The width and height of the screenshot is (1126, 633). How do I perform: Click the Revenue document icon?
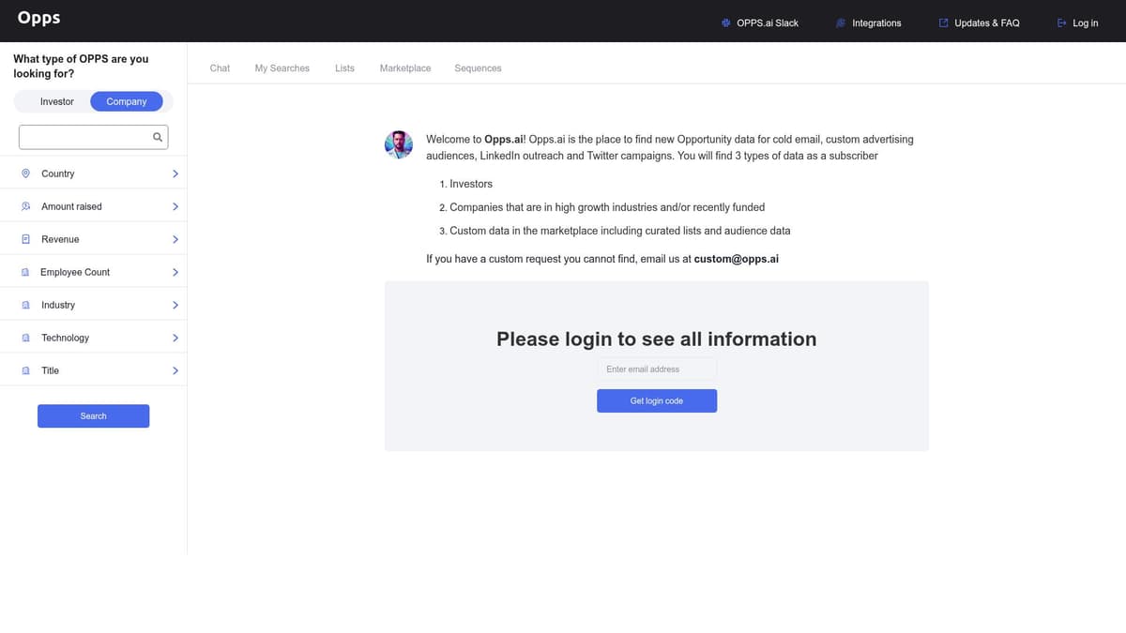tap(25, 239)
